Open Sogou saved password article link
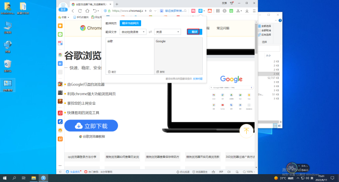 click(162, 157)
